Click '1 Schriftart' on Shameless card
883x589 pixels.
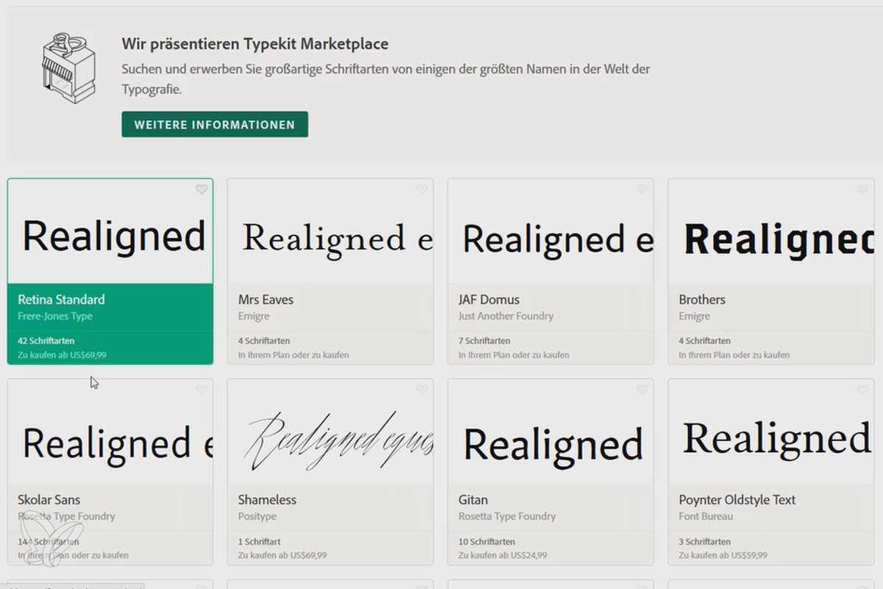(260, 541)
